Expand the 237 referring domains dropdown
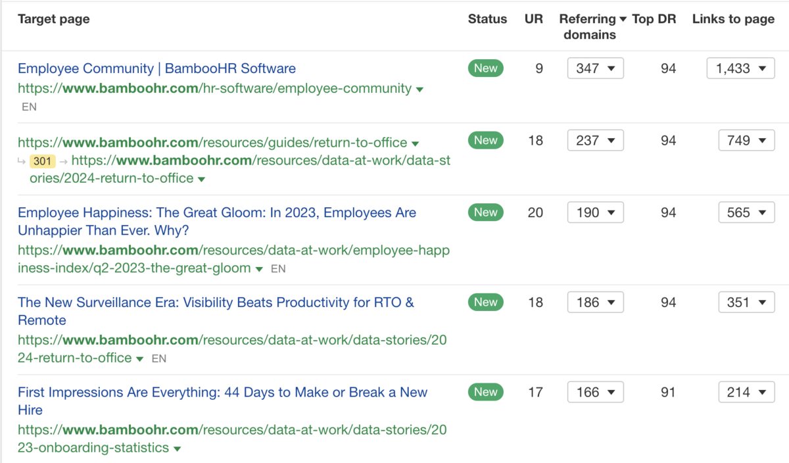789x463 pixels. pos(595,141)
